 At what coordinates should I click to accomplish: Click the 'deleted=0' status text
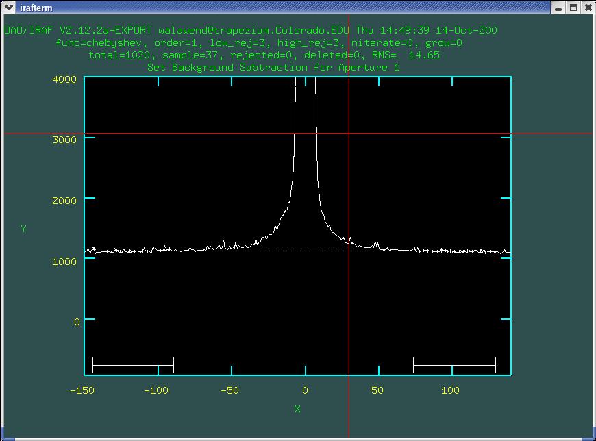coord(332,55)
